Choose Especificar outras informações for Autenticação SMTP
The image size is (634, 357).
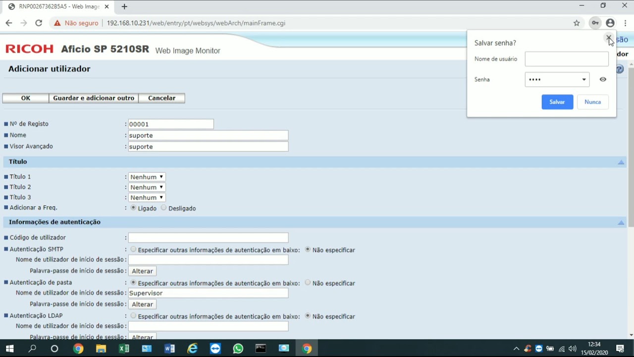point(133,249)
